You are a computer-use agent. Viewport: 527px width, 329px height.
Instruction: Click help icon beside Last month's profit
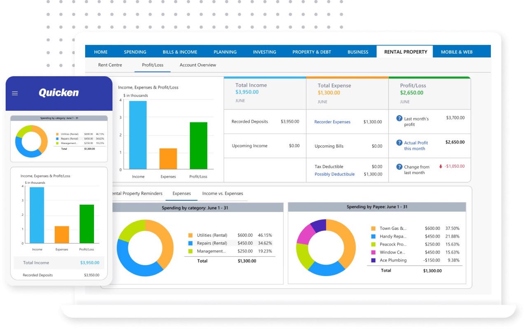(399, 118)
